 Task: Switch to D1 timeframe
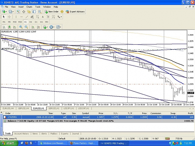tap(36, 22)
